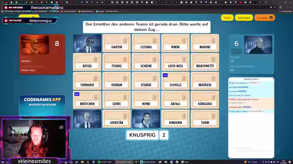Click the streamer webcam overlay
Viewport: 293px width, 164px height.
[35, 139]
